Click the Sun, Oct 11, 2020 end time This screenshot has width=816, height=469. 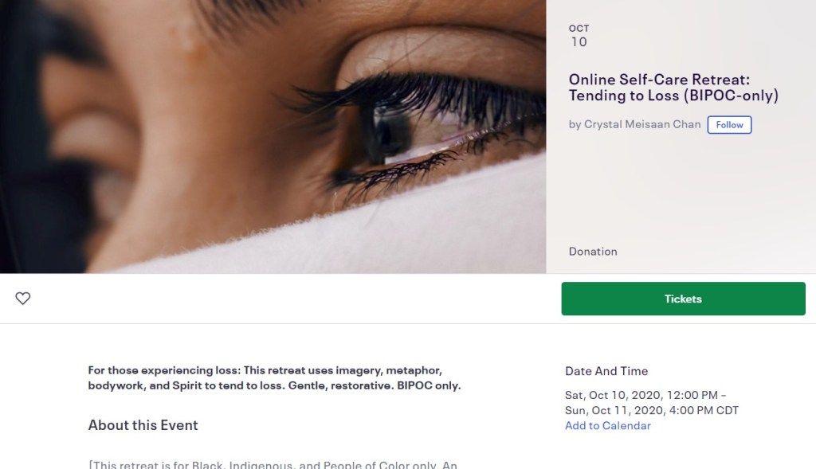(x=651, y=411)
